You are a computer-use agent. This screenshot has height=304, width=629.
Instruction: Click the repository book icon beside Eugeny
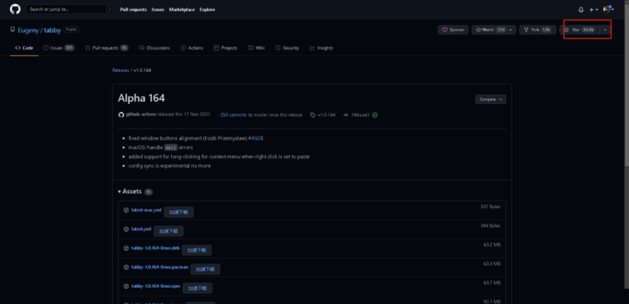pyautogui.click(x=12, y=30)
